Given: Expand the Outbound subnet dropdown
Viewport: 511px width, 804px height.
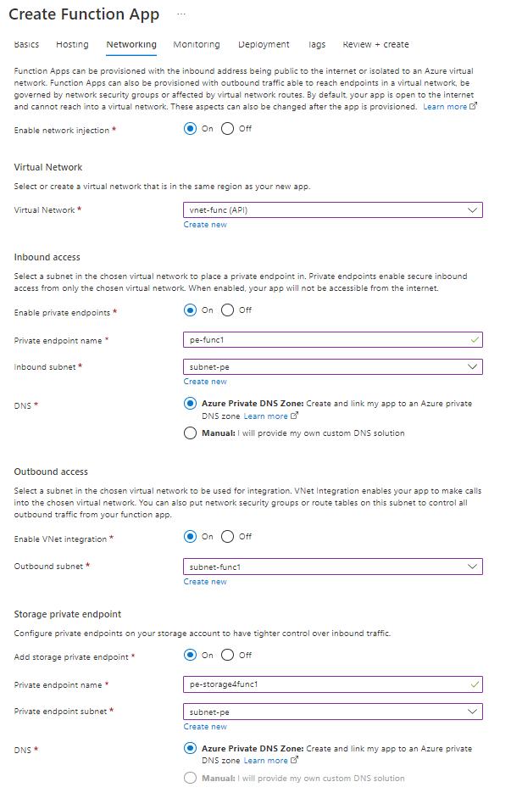Looking at the screenshot, I should coord(332,567).
